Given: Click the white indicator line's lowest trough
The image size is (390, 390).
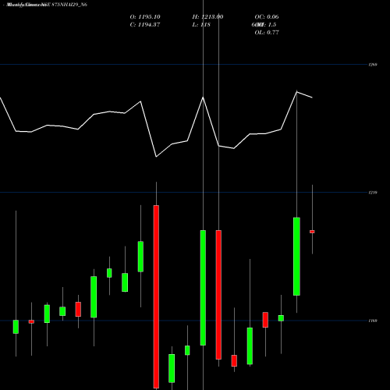Looking at the screenshot, I should coord(156,157).
